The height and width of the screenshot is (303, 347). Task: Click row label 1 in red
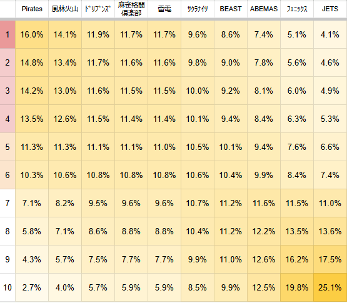8,34
